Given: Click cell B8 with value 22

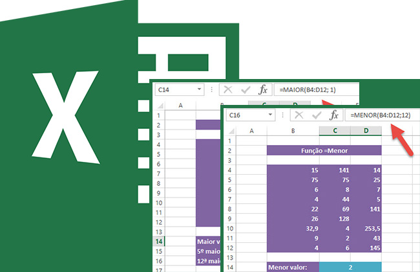Looking at the screenshot, I should coord(293,209).
